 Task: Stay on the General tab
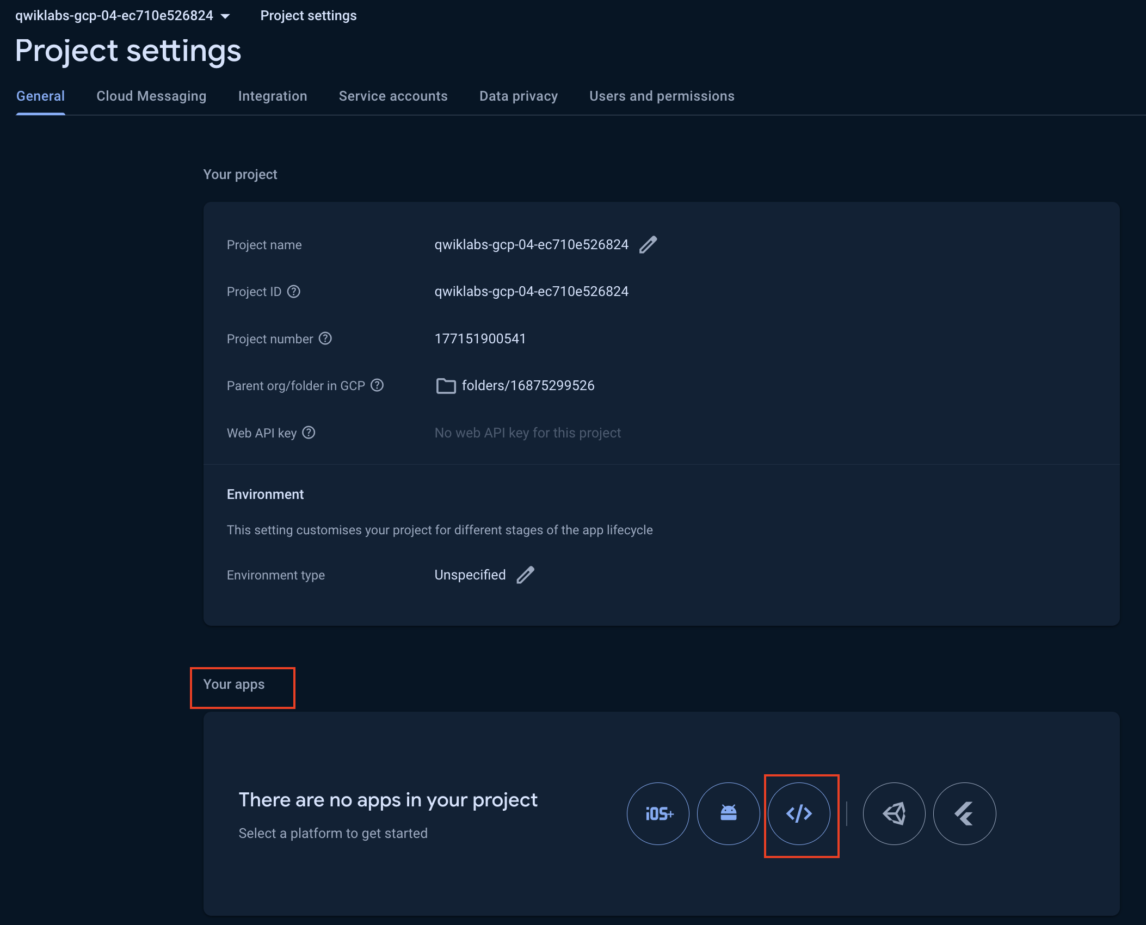tap(40, 96)
